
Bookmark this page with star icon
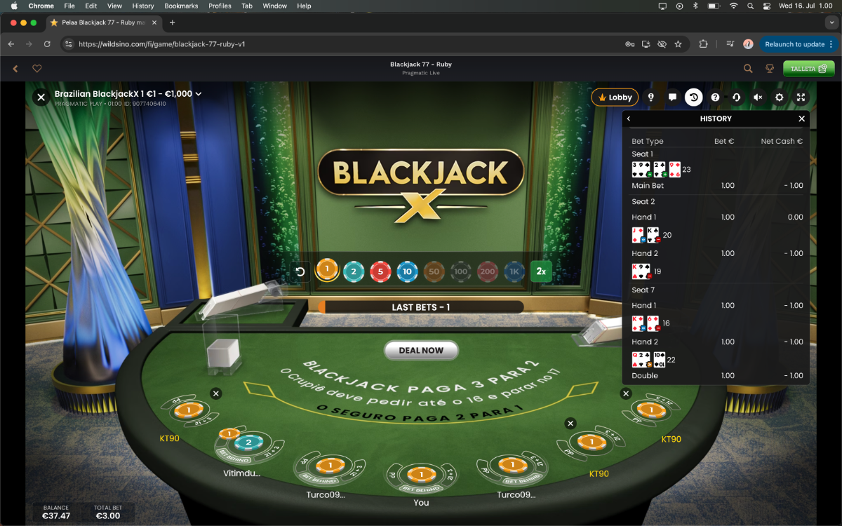pos(678,43)
